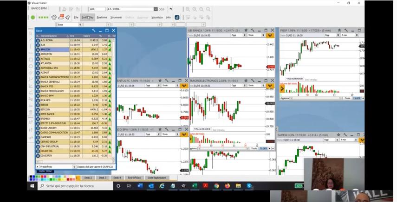Click the round icon beside BITCOIN row
Screen dimensions: 397x202
click(x=38, y=110)
